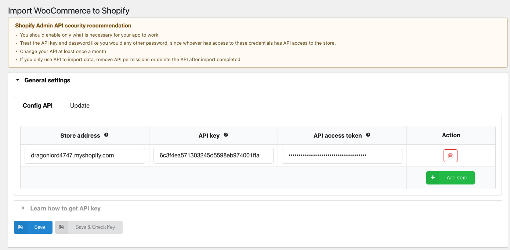Image resolution: width=510 pixels, height=250 pixels.
Task: Select the API key text field
Action: coord(213,156)
